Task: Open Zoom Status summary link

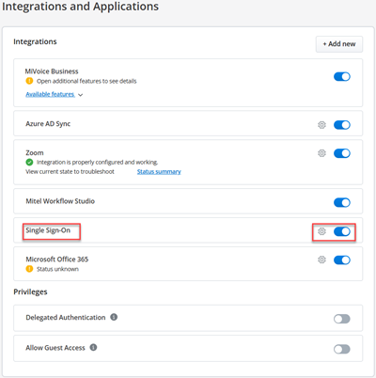Action: tap(159, 172)
